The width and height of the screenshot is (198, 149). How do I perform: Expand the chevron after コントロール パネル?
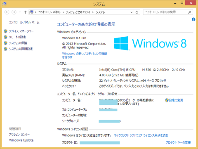(63, 12)
